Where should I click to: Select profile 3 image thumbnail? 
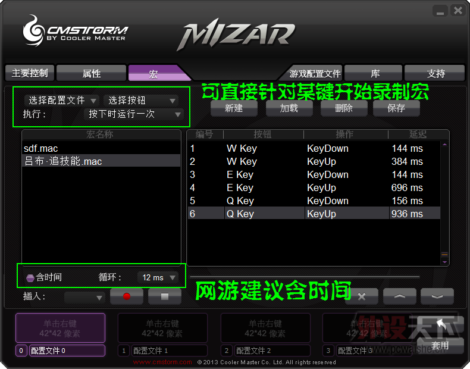pos(368,328)
